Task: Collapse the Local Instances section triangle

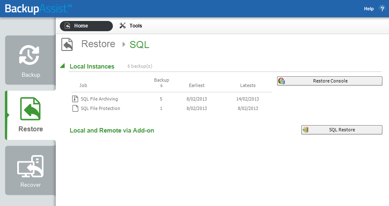Action: [63, 66]
